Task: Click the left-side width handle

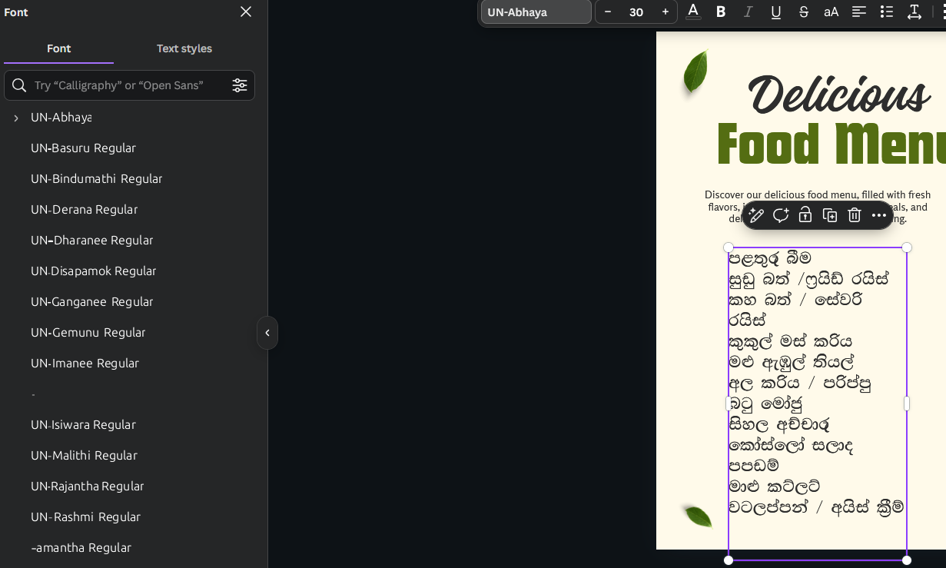Action: point(729,404)
